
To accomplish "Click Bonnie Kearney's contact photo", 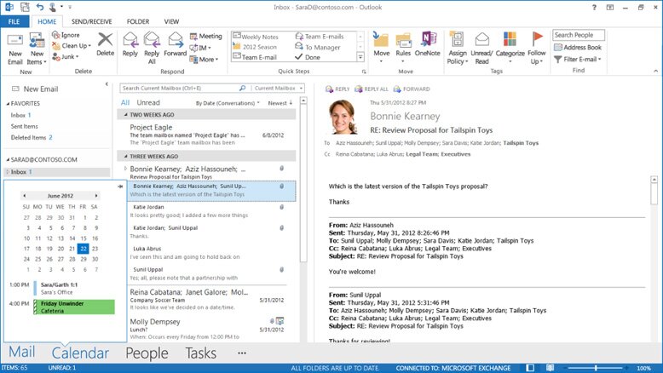I will pyautogui.click(x=343, y=117).
